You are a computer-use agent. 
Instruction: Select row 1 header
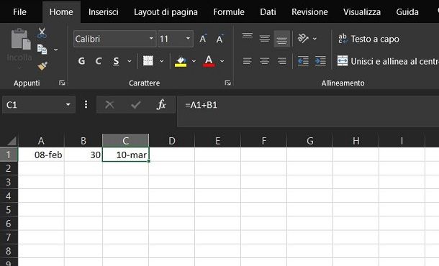point(9,155)
